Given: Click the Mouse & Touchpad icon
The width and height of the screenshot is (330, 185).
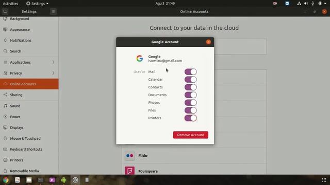Looking at the screenshot, I should (x=5, y=138).
